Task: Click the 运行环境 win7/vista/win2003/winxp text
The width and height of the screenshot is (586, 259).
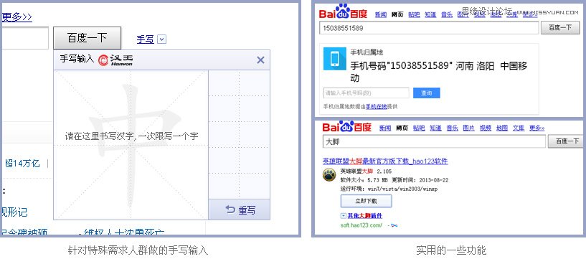Action: (389, 189)
